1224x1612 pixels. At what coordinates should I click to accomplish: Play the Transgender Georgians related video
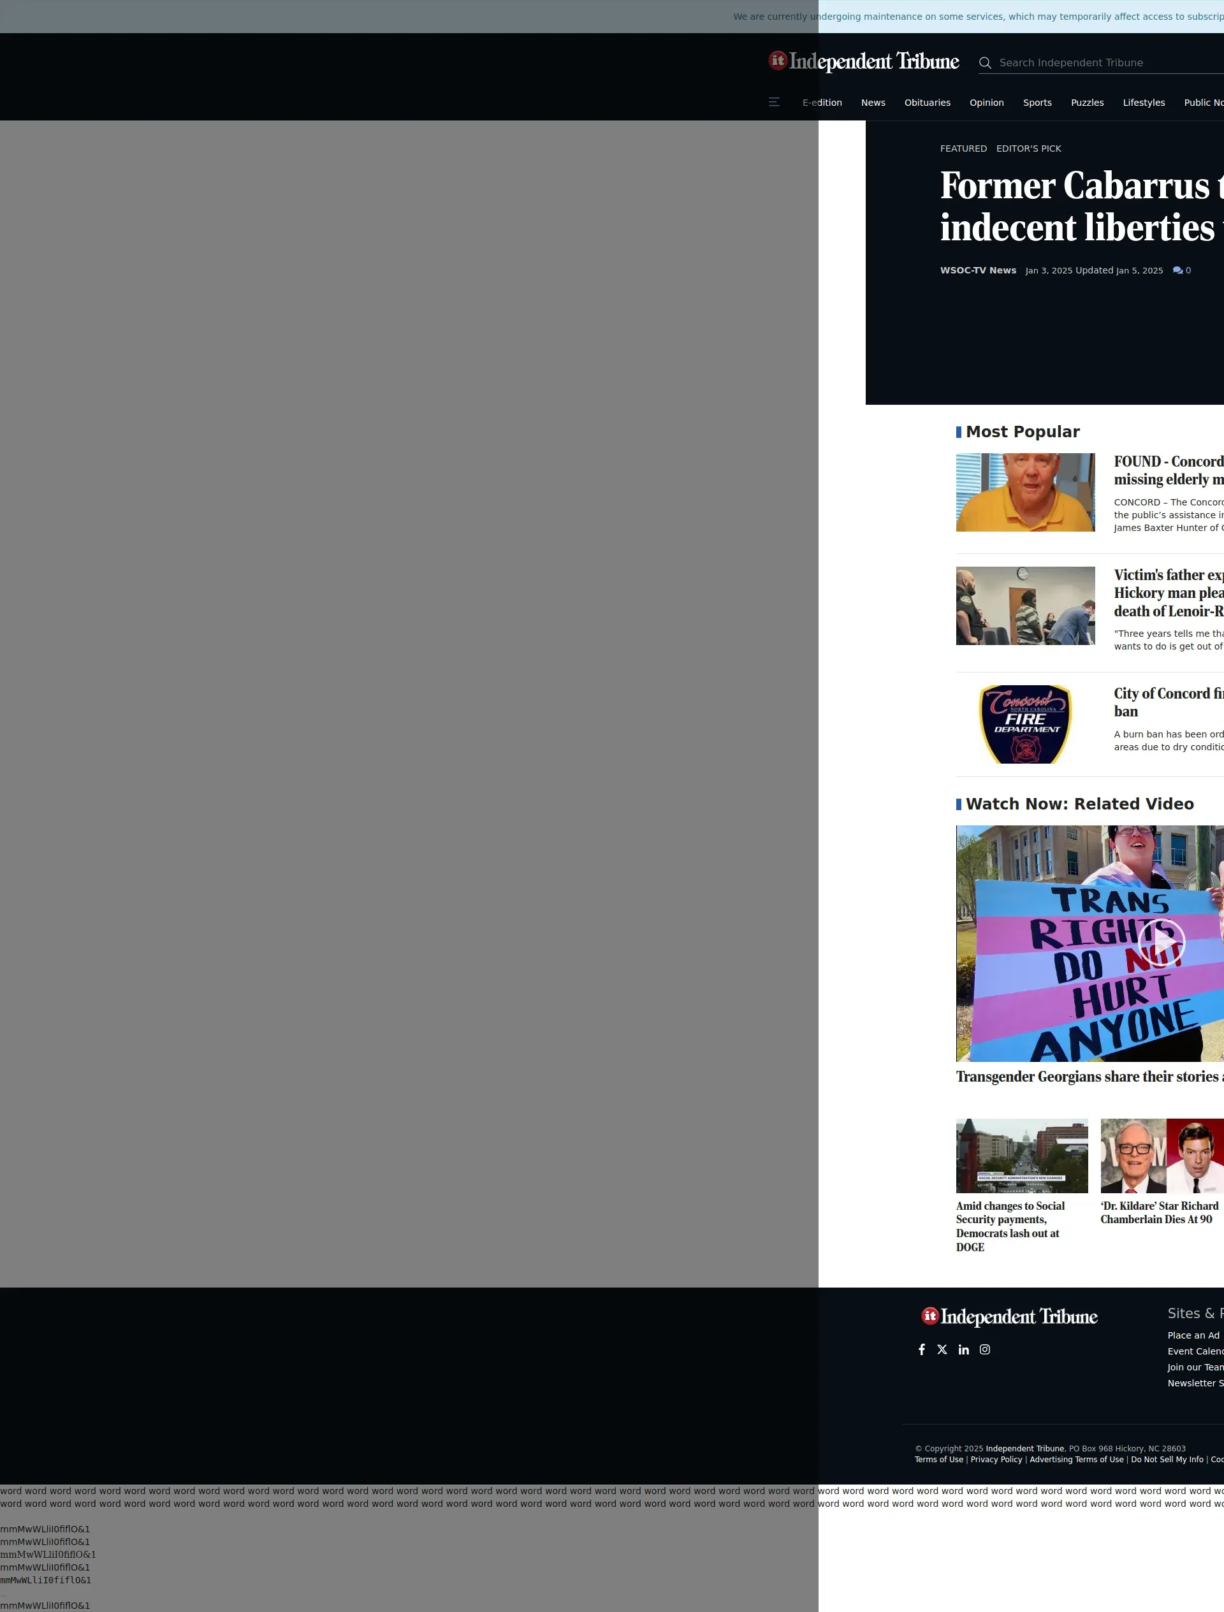1161,942
